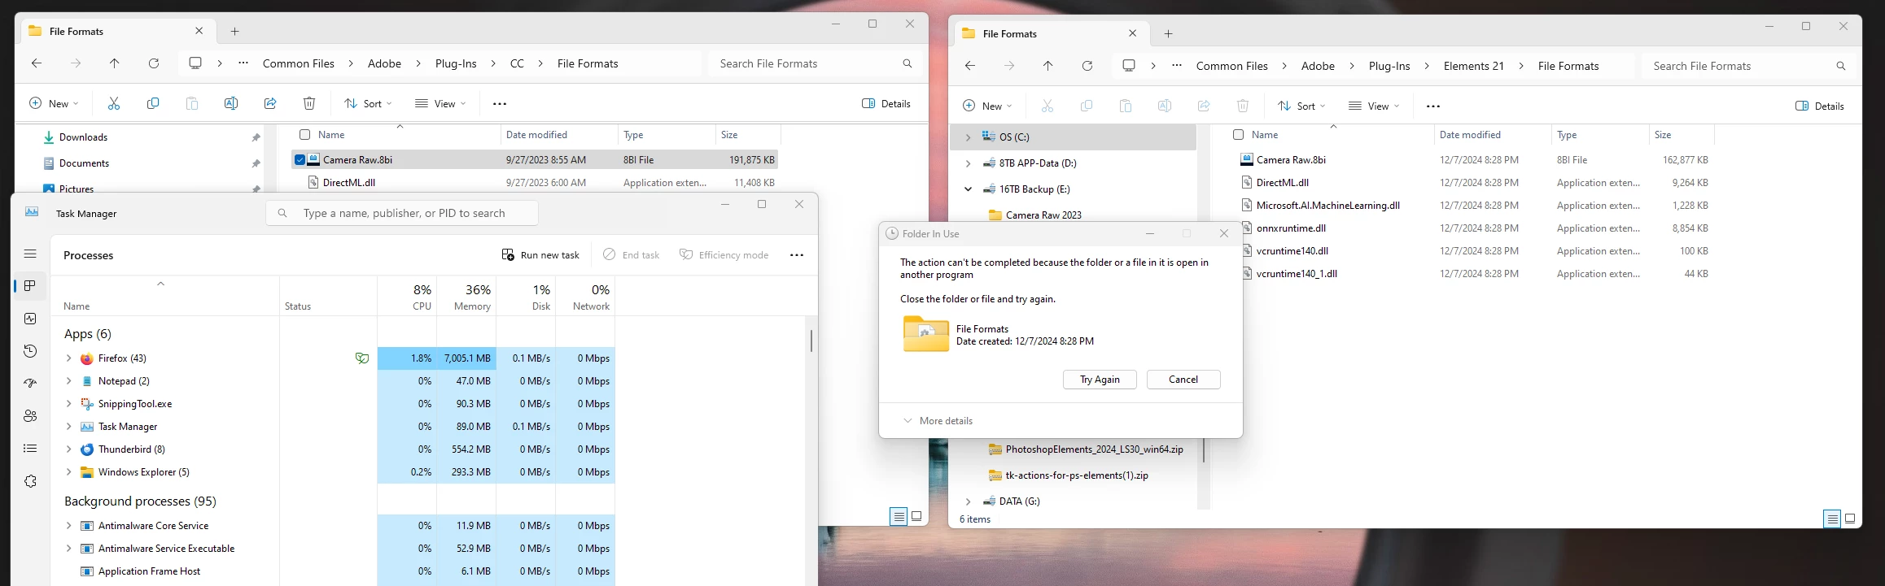
Task: Select File Formats tab in left Explorer
Action: tap(116, 32)
